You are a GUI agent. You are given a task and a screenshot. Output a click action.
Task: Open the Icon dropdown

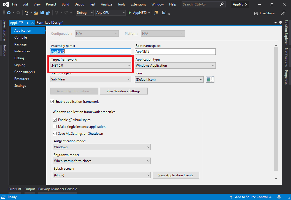click(169, 79)
